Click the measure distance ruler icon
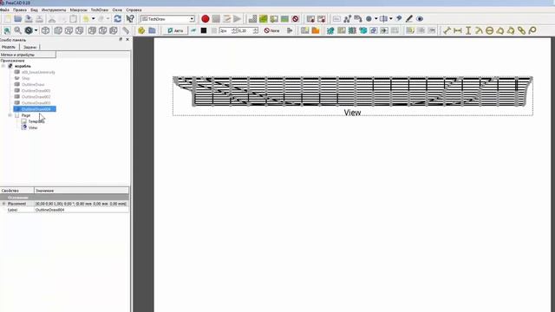The width and height of the screenshot is (555, 312). pos(126,31)
